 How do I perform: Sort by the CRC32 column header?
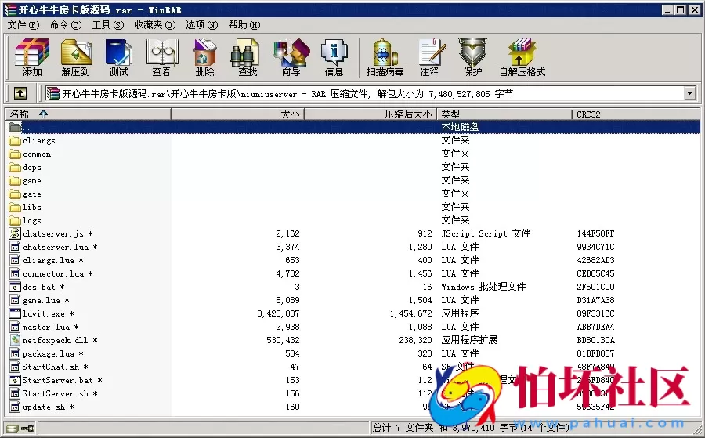coord(636,114)
